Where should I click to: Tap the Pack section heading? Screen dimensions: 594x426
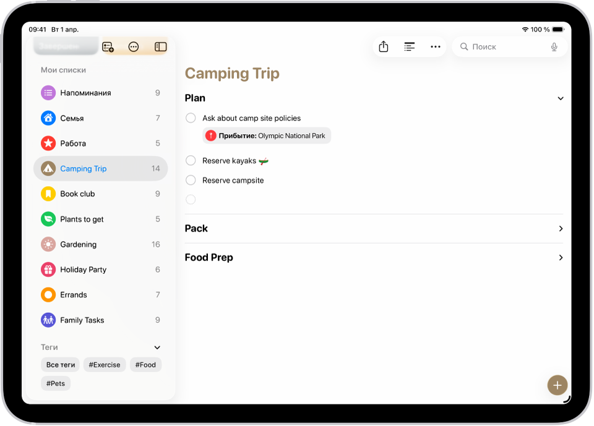pyautogui.click(x=196, y=228)
